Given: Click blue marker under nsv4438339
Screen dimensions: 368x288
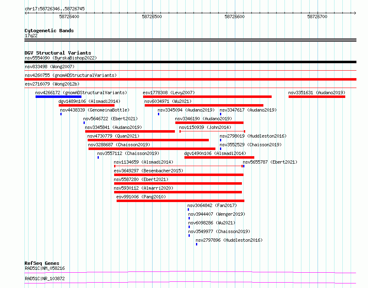Looking at the screenshot, I should pos(61,114).
